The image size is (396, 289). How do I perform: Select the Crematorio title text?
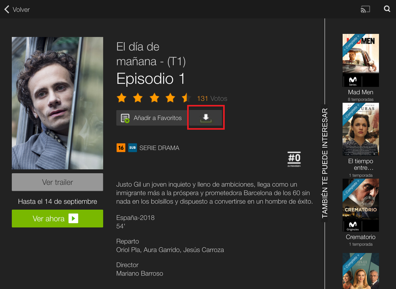click(360, 237)
